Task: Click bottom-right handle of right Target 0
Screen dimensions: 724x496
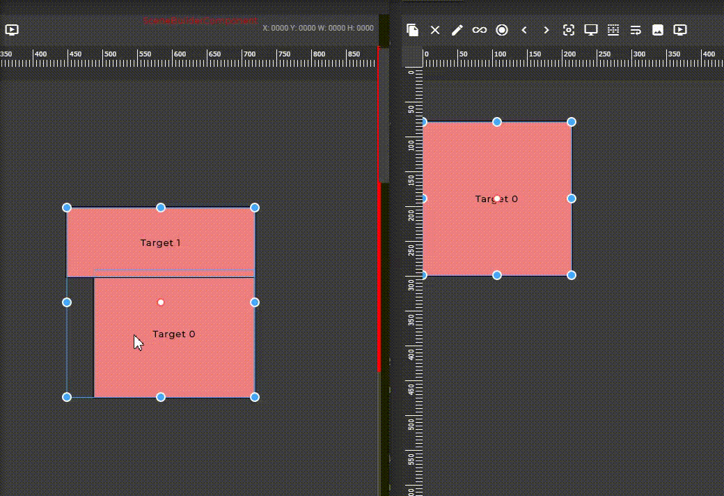Action: click(572, 275)
